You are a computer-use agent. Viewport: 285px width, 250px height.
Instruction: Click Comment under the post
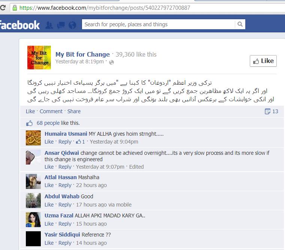click(51, 111)
